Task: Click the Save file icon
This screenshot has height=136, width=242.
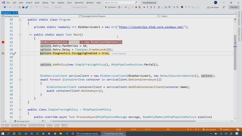Action: click(x=23, y=7)
